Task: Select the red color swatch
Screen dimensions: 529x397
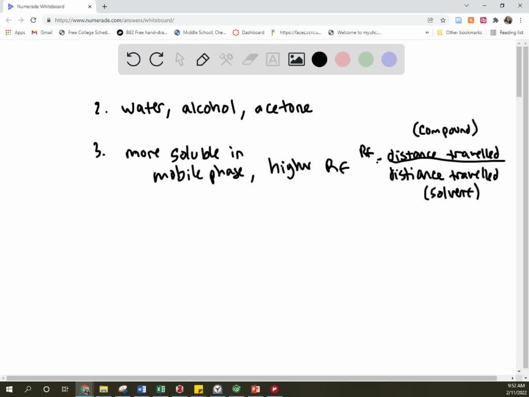Action: (343, 59)
